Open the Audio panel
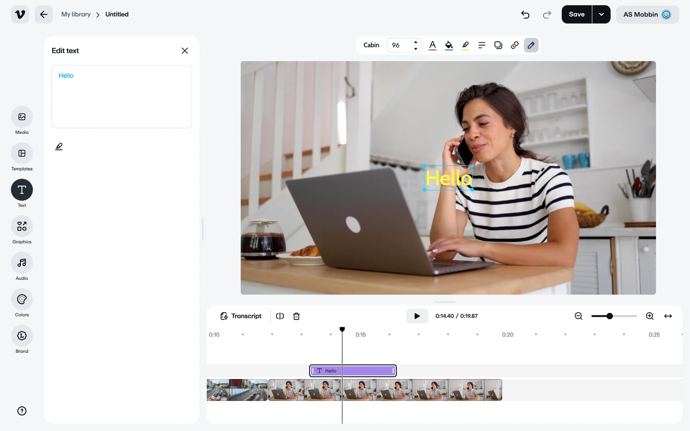This screenshot has height=431, width=690. coord(22,263)
